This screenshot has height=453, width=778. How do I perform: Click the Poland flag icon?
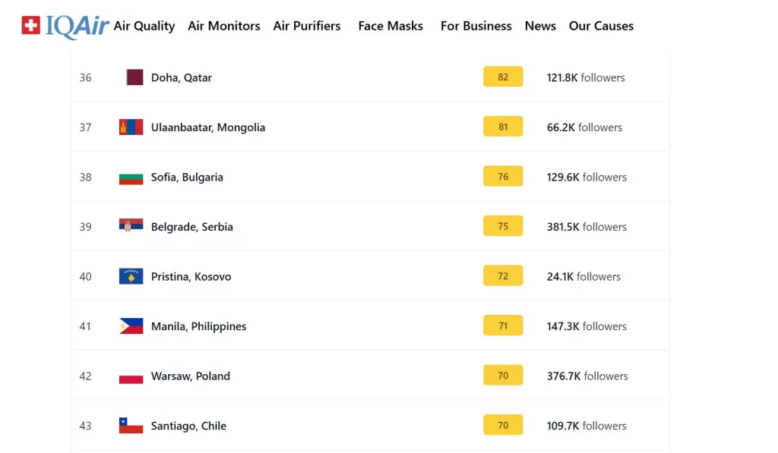(x=131, y=376)
